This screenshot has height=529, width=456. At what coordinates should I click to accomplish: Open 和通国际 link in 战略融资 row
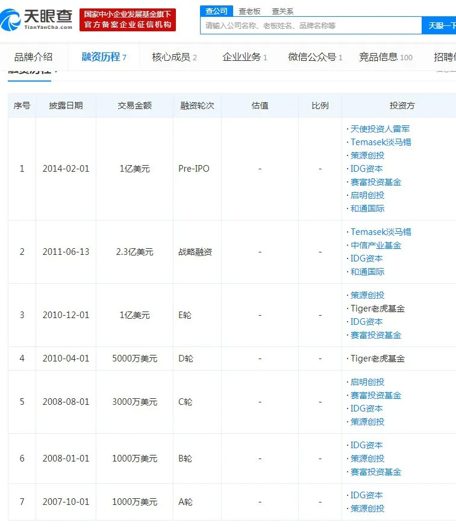click(x=367, y=272)
